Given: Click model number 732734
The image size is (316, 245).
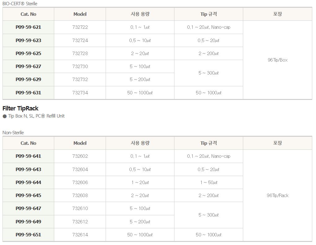Looking at the screenshot, I should pyautogui.click(x=80, y=93).
